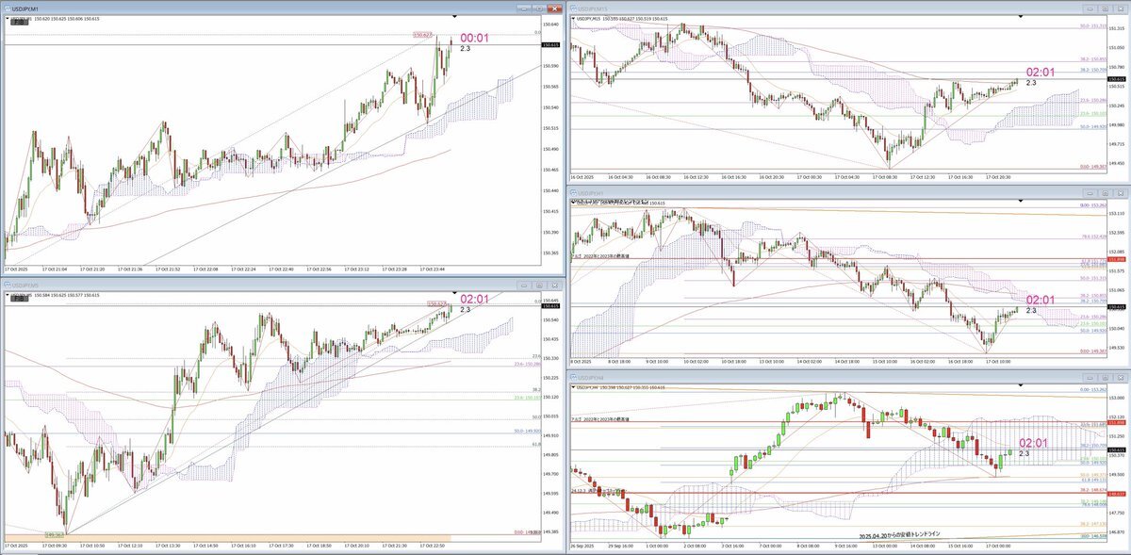Expand one-click trading arrow on USDJPY,H4 chart
The height and width of the screenshot is (555, 1131).
point(573,387)
